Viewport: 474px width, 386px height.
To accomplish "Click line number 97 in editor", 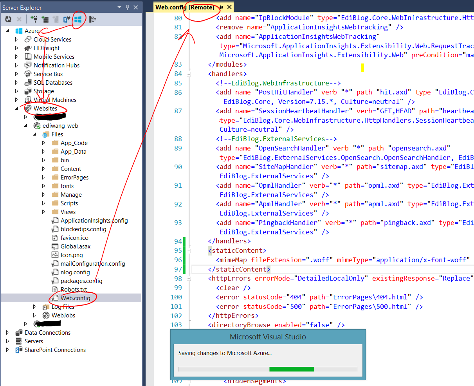I will coord(178,269).
